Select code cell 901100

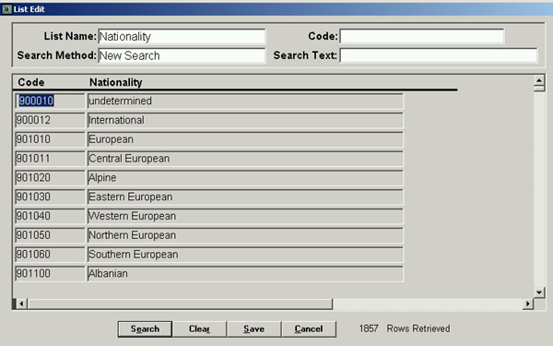point(50,273)
